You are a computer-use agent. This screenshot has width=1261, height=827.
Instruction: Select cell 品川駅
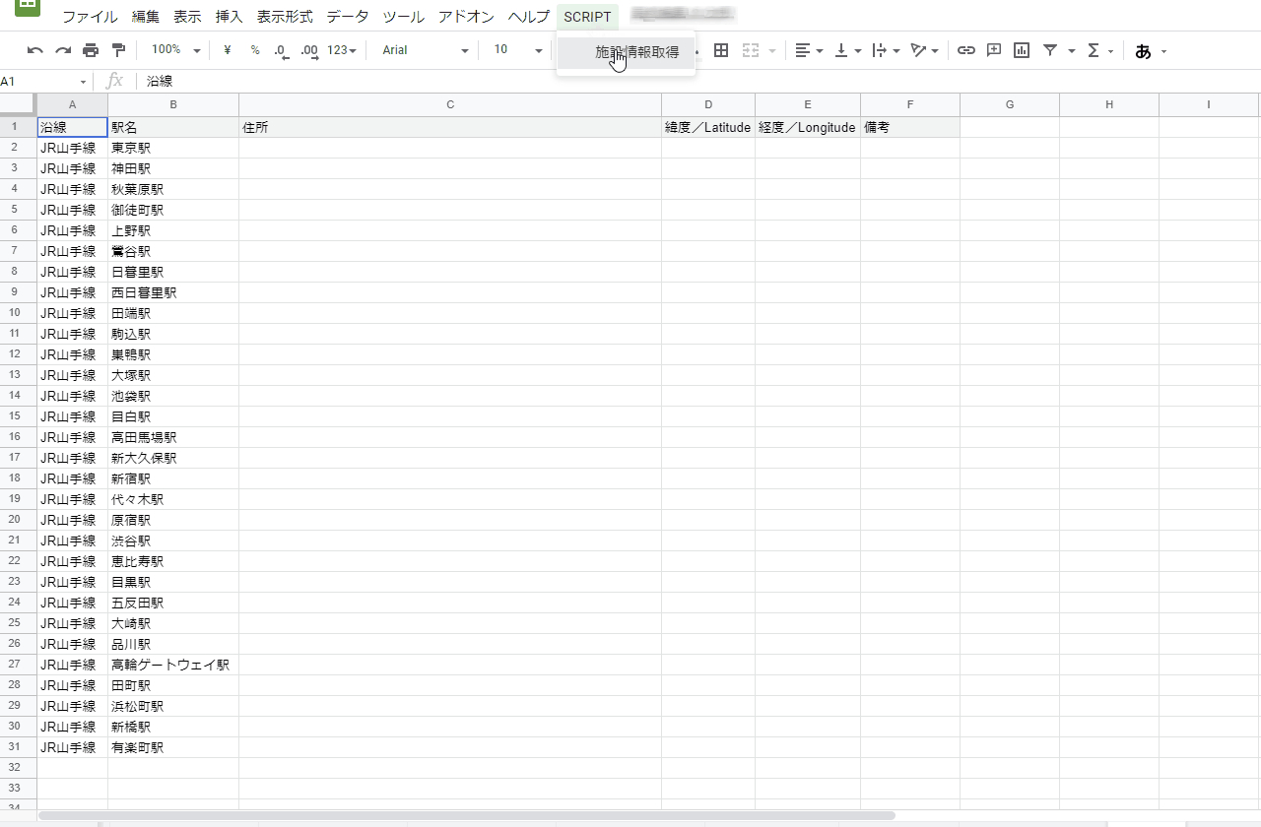point(173,644)
